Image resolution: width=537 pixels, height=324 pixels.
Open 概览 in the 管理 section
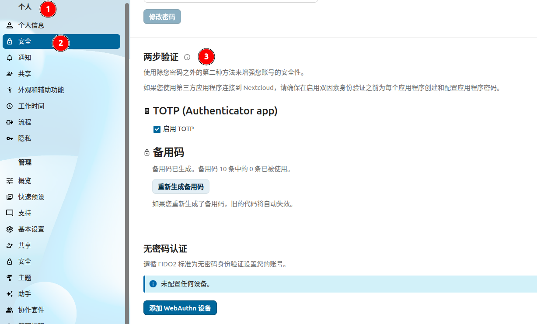[x=24, y=181]
